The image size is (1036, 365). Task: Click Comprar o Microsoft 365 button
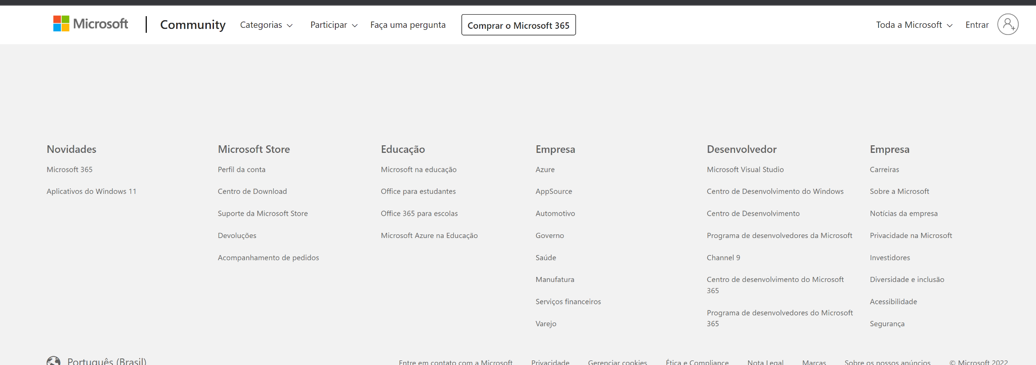click(519, 25)
